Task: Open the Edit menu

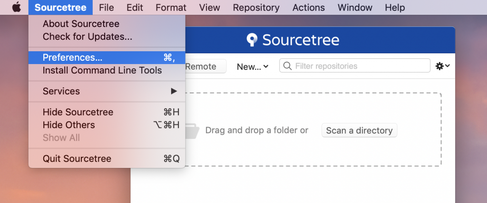Action: point(135,8)
